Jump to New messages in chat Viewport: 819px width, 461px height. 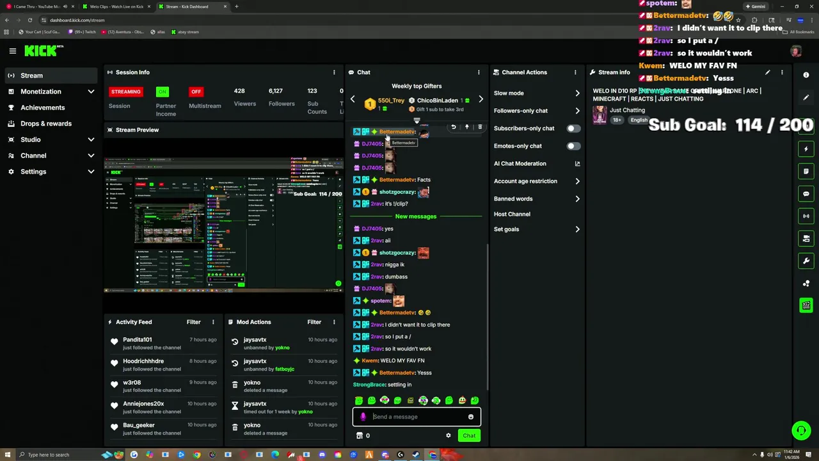416,216
